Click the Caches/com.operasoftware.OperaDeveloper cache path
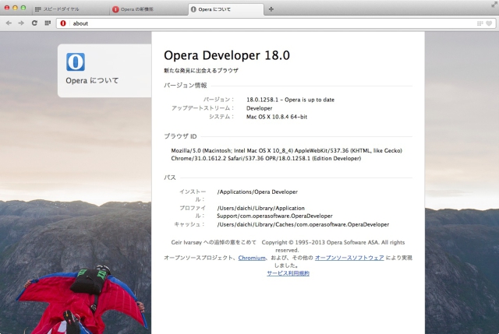Image resolution: width=499 pixels, height=334 pixels. click(x=303, y=224)
